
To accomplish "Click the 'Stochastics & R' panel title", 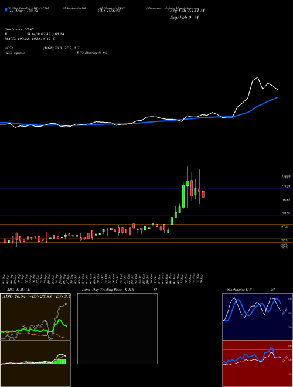I will [240, 290].
